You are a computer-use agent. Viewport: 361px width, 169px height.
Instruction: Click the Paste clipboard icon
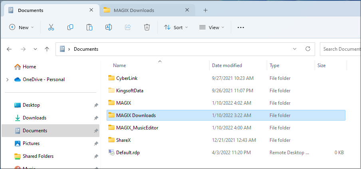(x=89, y=28)
